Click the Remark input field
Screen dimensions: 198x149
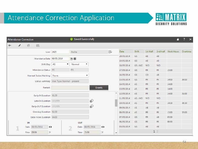(70, 88)
